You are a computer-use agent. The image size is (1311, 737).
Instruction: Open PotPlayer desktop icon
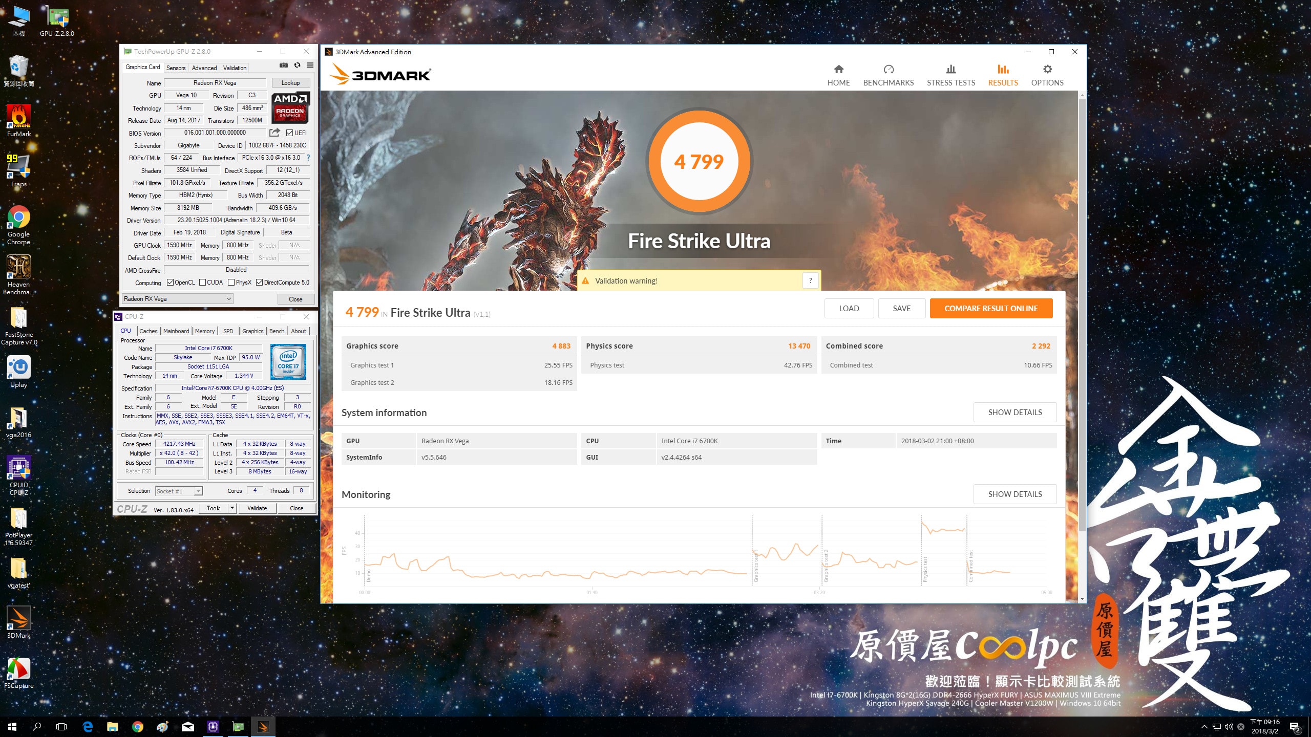(x=19, y=527)
